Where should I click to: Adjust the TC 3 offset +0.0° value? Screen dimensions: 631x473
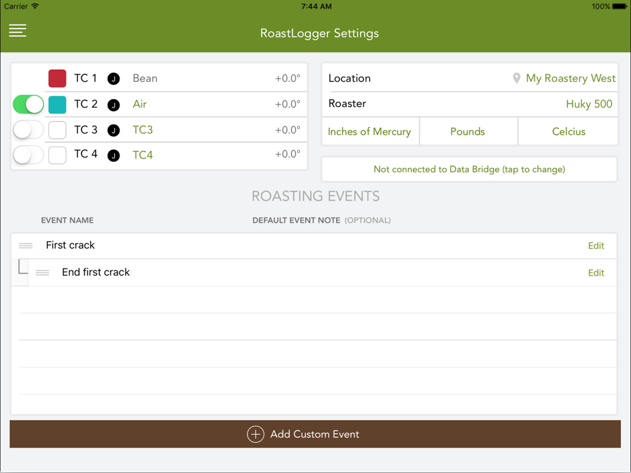[x=288, y=130]
